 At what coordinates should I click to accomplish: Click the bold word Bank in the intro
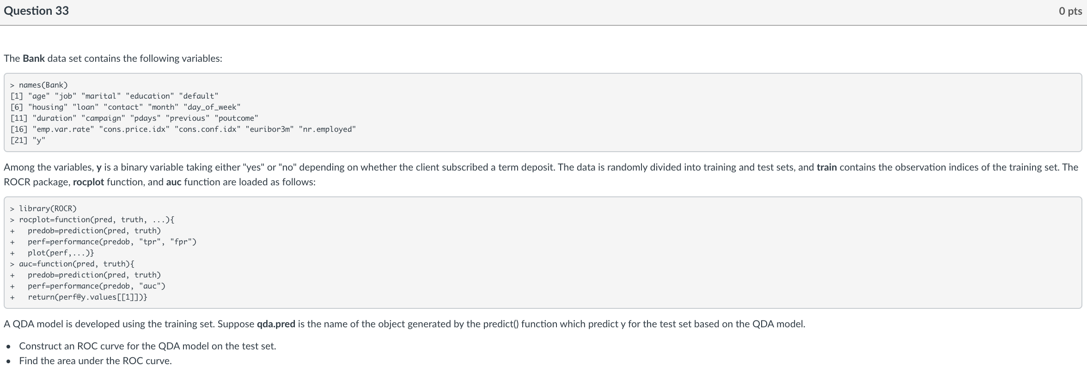coord(34,59)
